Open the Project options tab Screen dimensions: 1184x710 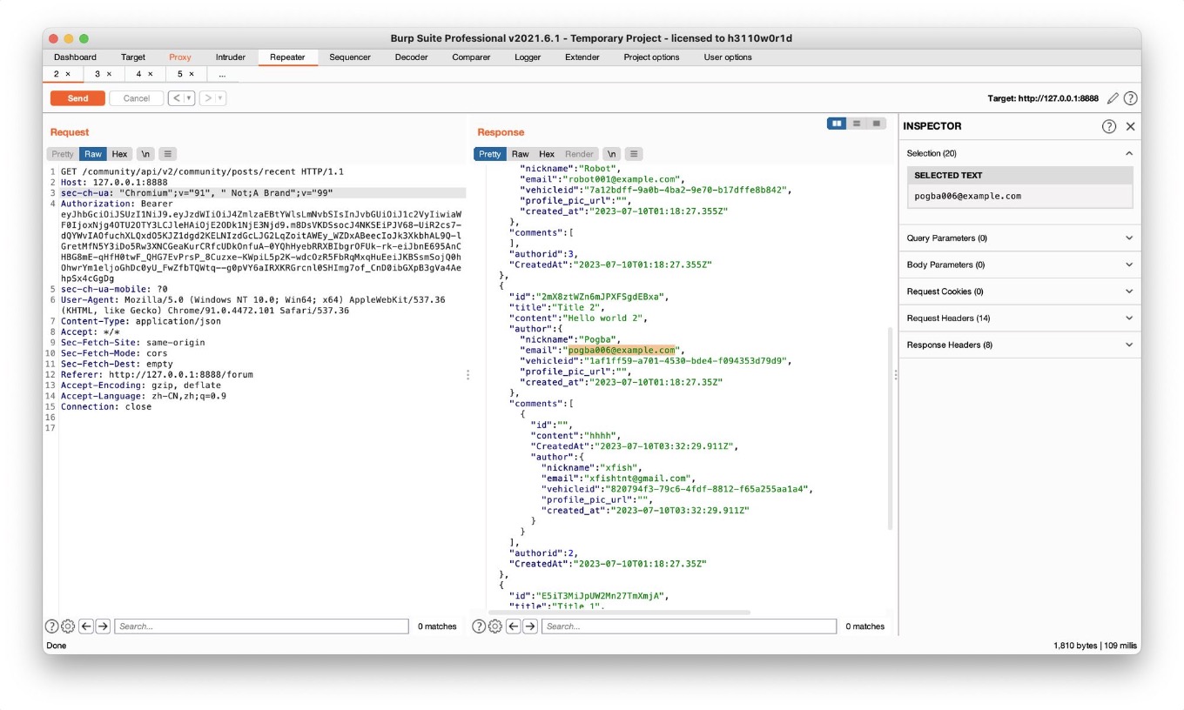pos(651,57)
